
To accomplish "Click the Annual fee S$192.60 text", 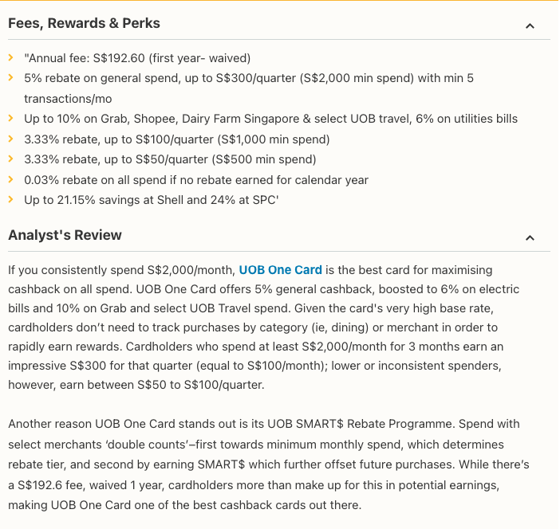I will click(x=137, y=58).
